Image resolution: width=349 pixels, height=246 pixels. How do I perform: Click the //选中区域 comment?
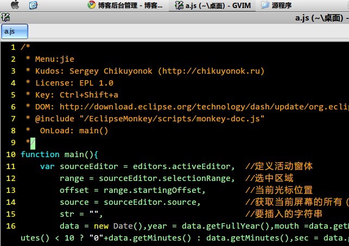269,178
